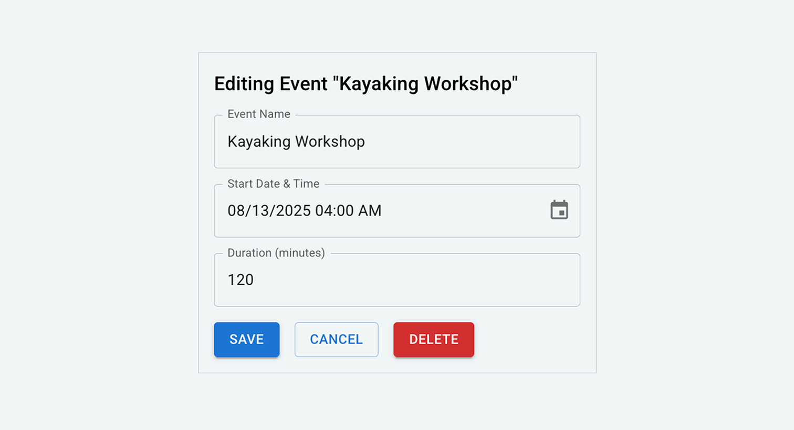
Task: Select the hour "04" in start time
Action: click(x=324, y=211)
